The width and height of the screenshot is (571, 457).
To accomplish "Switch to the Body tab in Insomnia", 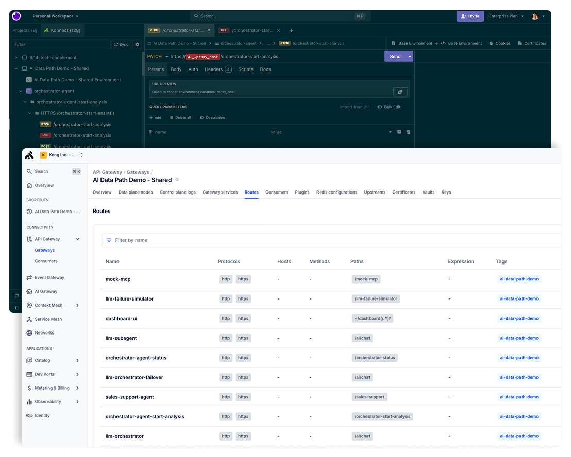I will pos(176,69).
